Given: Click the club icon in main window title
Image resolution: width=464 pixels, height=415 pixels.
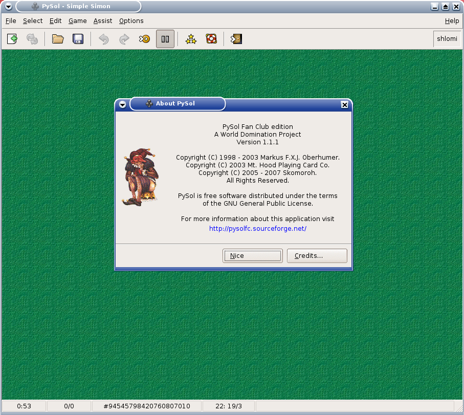Looking at the screenshot, I should (35, 6).
